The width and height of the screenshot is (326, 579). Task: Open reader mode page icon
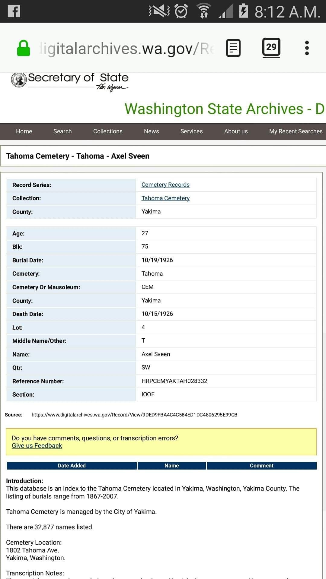click(233, 48)
